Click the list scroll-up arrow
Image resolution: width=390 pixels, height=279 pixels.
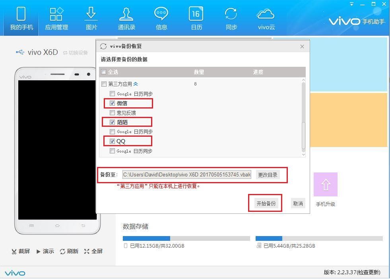pos(303,80)
